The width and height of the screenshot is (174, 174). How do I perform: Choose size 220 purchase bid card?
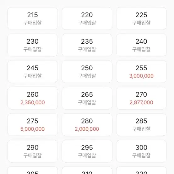point(87,19)
